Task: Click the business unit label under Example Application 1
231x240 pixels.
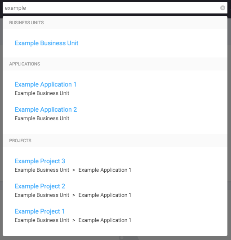Action: pyautogui.click(x=42, y=93)
